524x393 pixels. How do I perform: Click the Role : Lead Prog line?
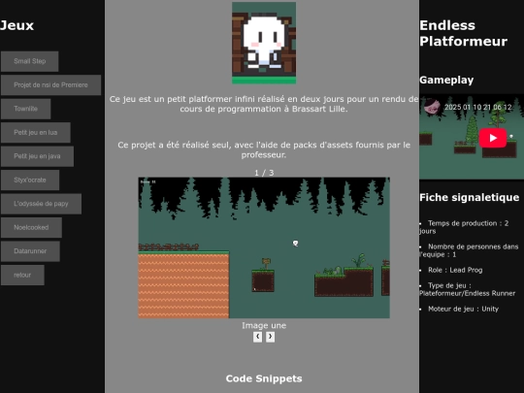pos(455,270)
